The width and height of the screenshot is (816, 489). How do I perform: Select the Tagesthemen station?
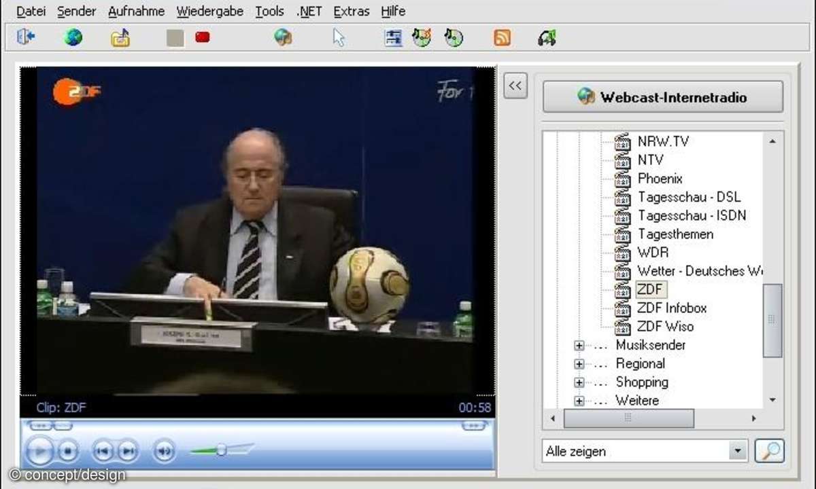[675, 234]
